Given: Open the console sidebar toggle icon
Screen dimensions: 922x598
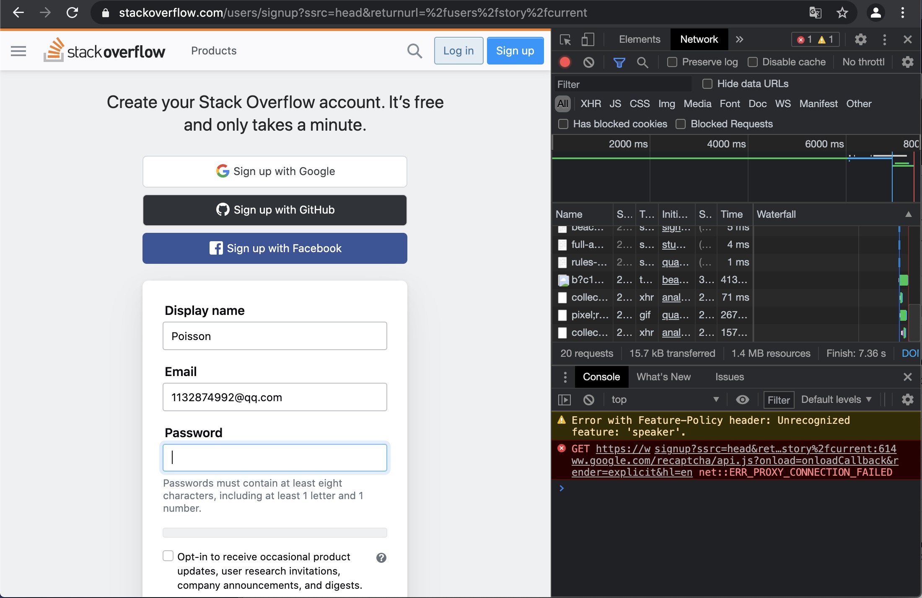Looking at the screenshot, I should (565, 400).
